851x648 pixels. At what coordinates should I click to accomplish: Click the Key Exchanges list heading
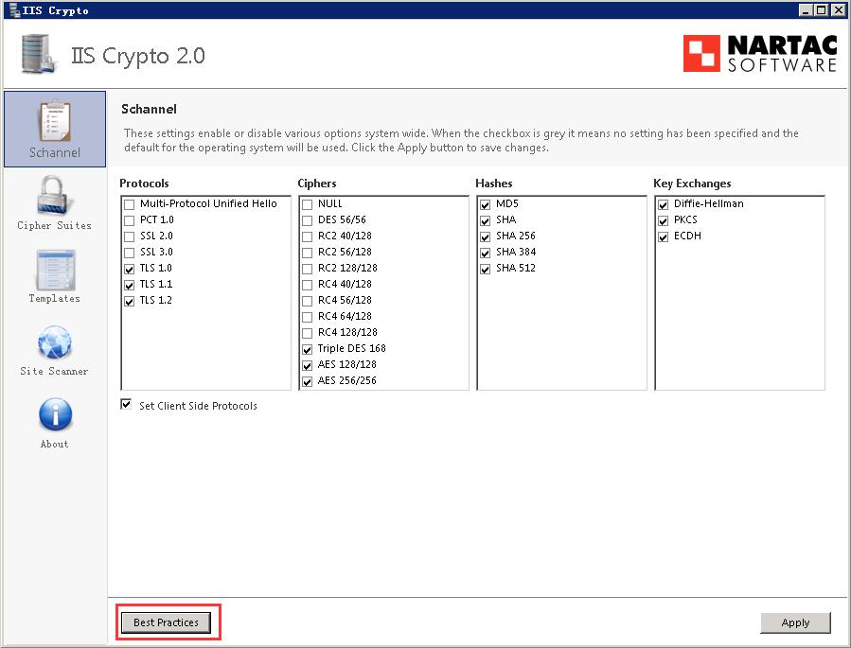[x=692, y=184]
